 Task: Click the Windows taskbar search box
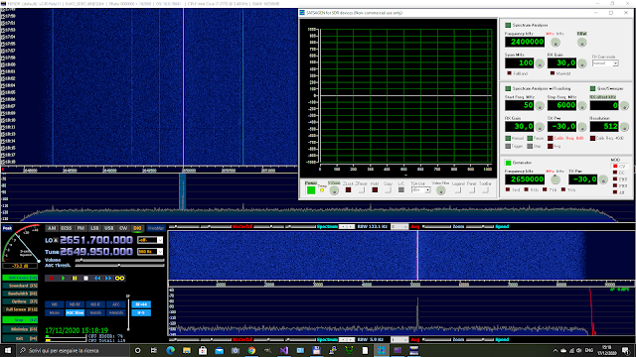point(73,350)
